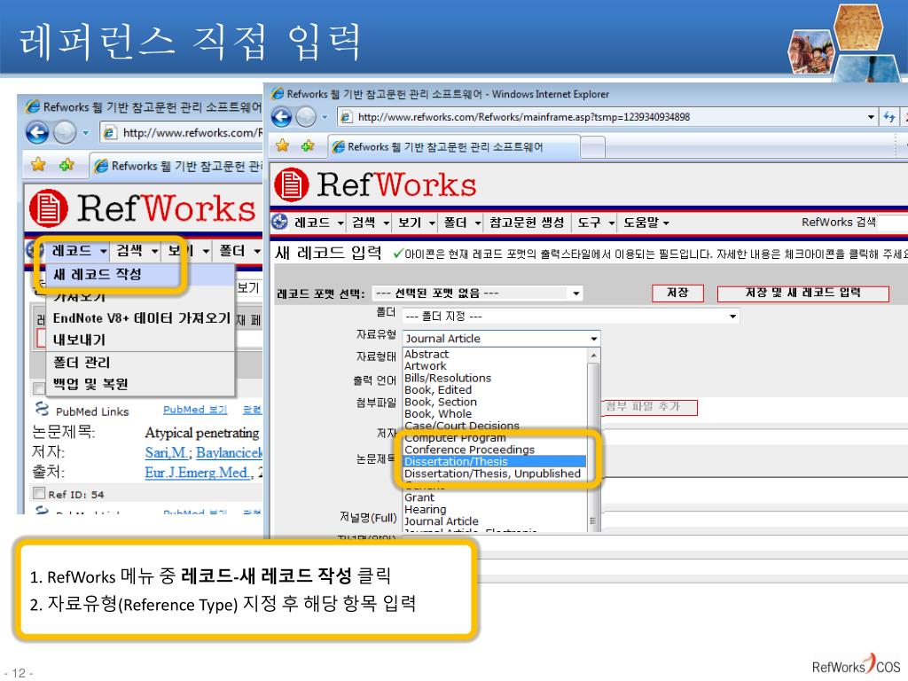908x681 pixels.
Task: Expand 폴더 menu in right window
Action: pos(461,223)
